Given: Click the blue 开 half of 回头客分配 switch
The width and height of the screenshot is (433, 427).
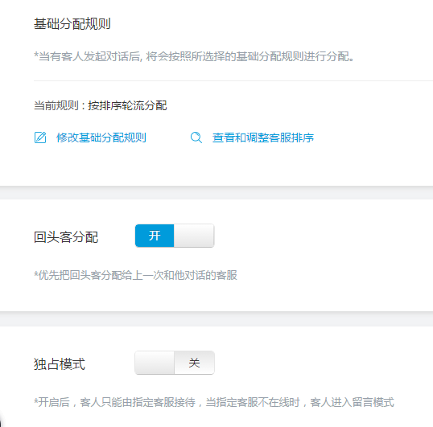Looking at the screenshot, I should [x=155, y=236].
